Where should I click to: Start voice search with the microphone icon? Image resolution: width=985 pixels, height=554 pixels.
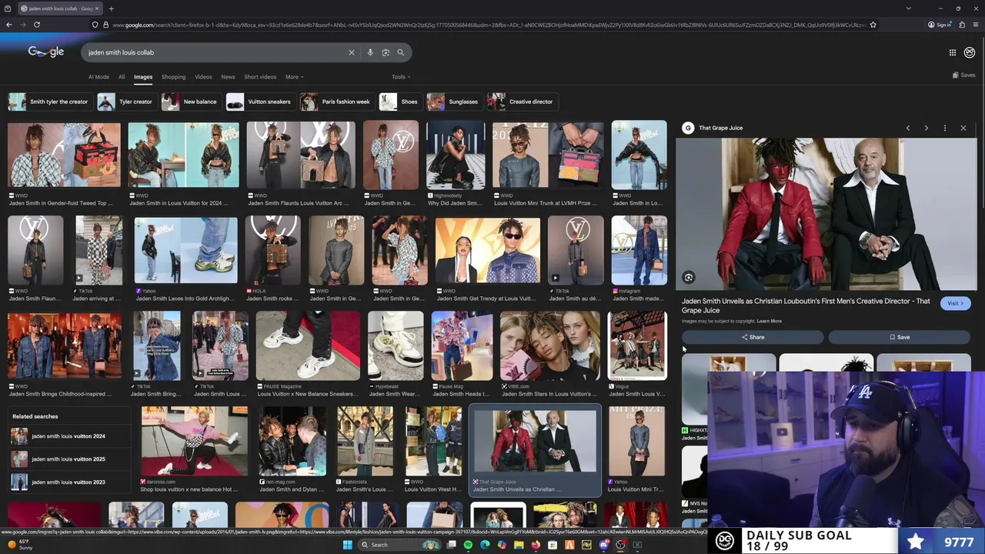point(370,52)
